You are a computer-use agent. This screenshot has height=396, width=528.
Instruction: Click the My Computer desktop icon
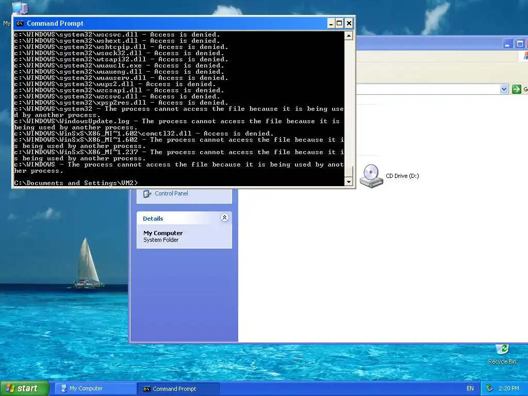tap(20, 8)
